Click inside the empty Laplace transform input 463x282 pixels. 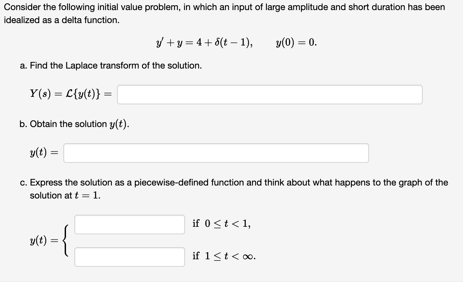(270, 95)
